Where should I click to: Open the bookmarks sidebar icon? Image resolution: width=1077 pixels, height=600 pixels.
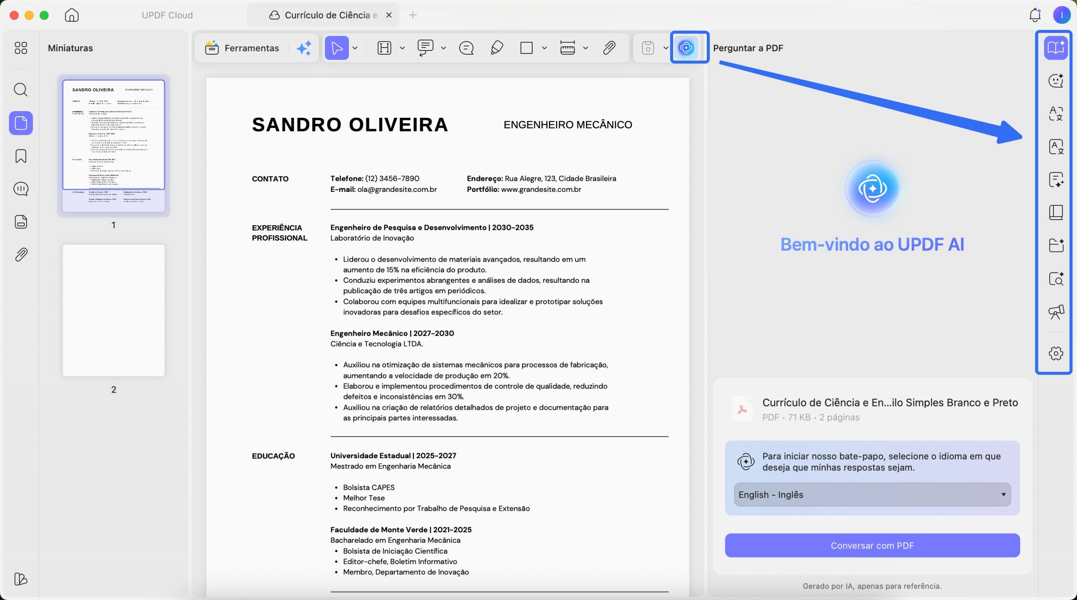(21, 156)
